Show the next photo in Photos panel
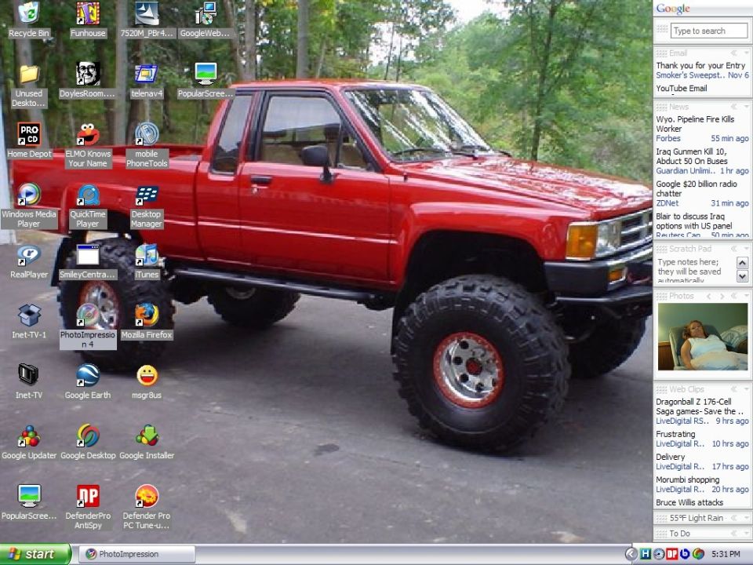Screen dimensions: 753x565 click(722, 296)
